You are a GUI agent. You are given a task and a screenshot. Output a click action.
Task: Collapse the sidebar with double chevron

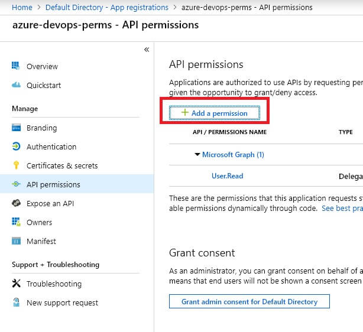(x=147, y=50)
